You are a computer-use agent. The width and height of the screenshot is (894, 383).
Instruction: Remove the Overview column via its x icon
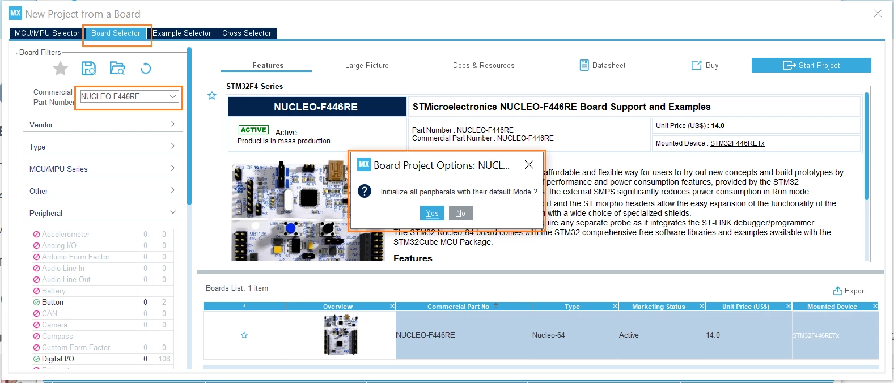click(392, 307)
